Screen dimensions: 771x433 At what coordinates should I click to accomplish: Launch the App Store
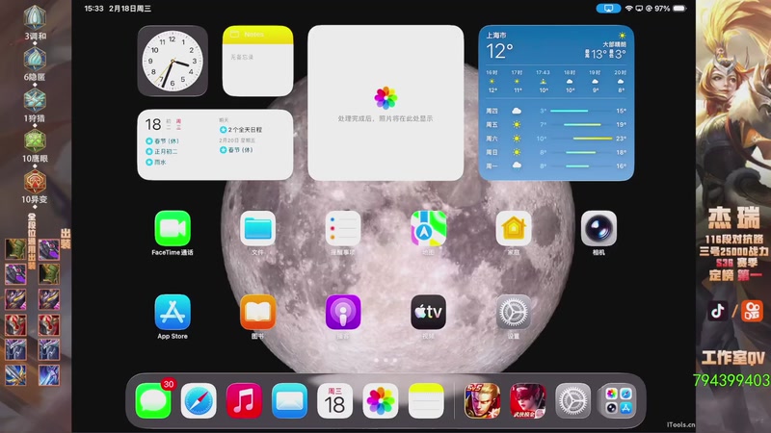point(173,312)
